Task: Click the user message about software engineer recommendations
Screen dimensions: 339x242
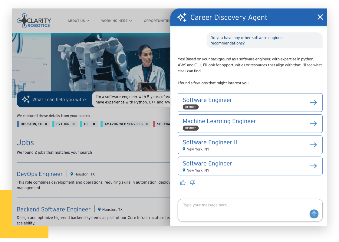Action: point(265,41)
